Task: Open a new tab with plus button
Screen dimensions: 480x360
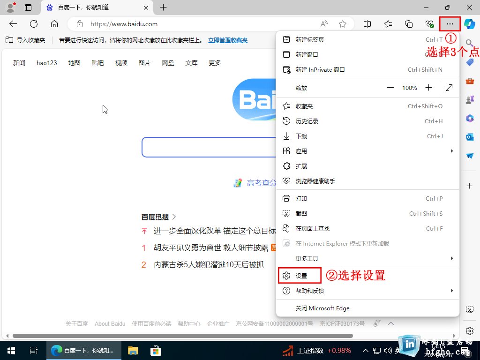Action: tap(164, 7)
